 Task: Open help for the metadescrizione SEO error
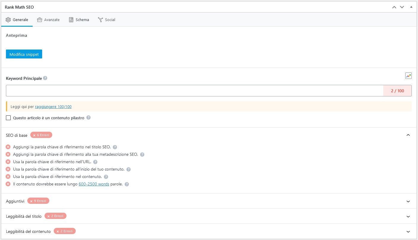coord(142,155)
